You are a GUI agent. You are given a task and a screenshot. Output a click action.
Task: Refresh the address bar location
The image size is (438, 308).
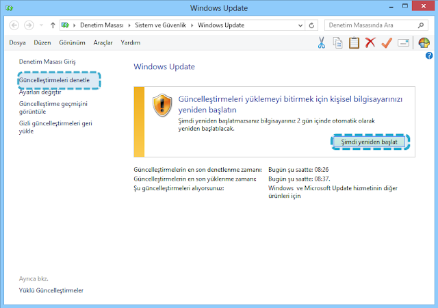coord(311,25)
